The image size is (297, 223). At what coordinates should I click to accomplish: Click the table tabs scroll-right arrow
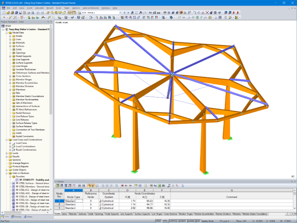[x=292, y=214]
